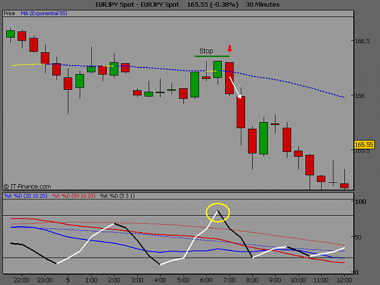Click the green candle at 8:30
The image size is (380, 285).
[264, 138]
